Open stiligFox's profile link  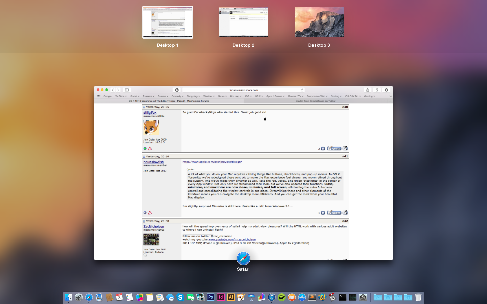150,112
